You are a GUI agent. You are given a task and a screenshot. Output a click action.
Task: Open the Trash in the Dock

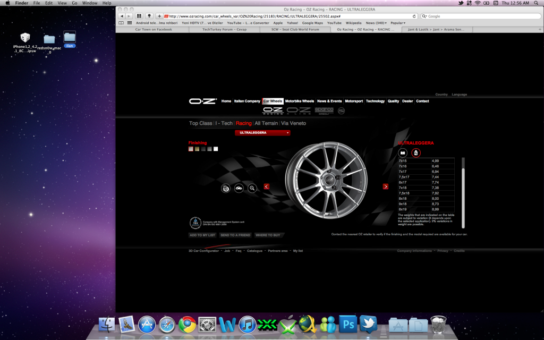point(438,325)
